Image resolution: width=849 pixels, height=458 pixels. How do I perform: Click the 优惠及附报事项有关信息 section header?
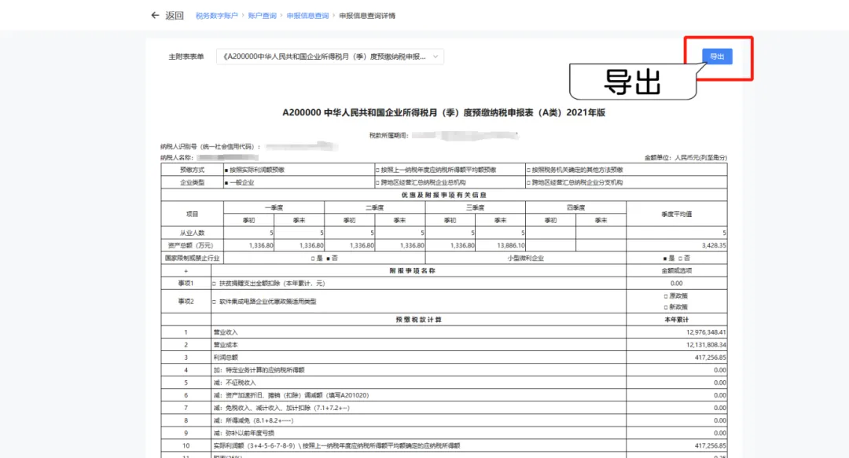pyautogui.click(x=443, y=195)
